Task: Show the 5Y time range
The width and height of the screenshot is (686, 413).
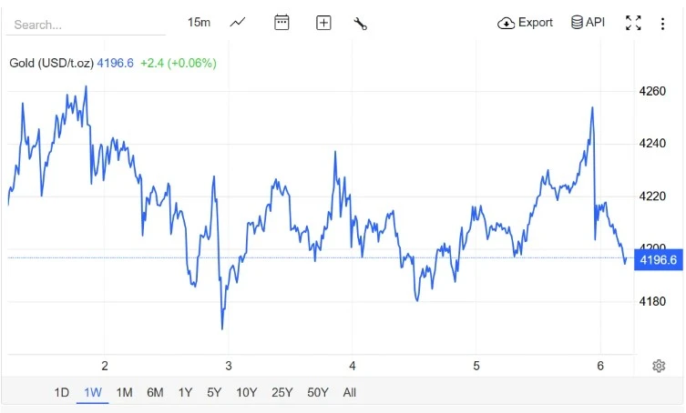Action: point(214,393)
